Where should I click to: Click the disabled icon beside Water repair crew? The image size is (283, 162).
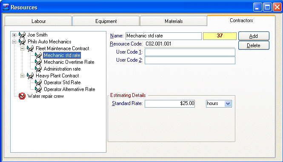(22, 96)
